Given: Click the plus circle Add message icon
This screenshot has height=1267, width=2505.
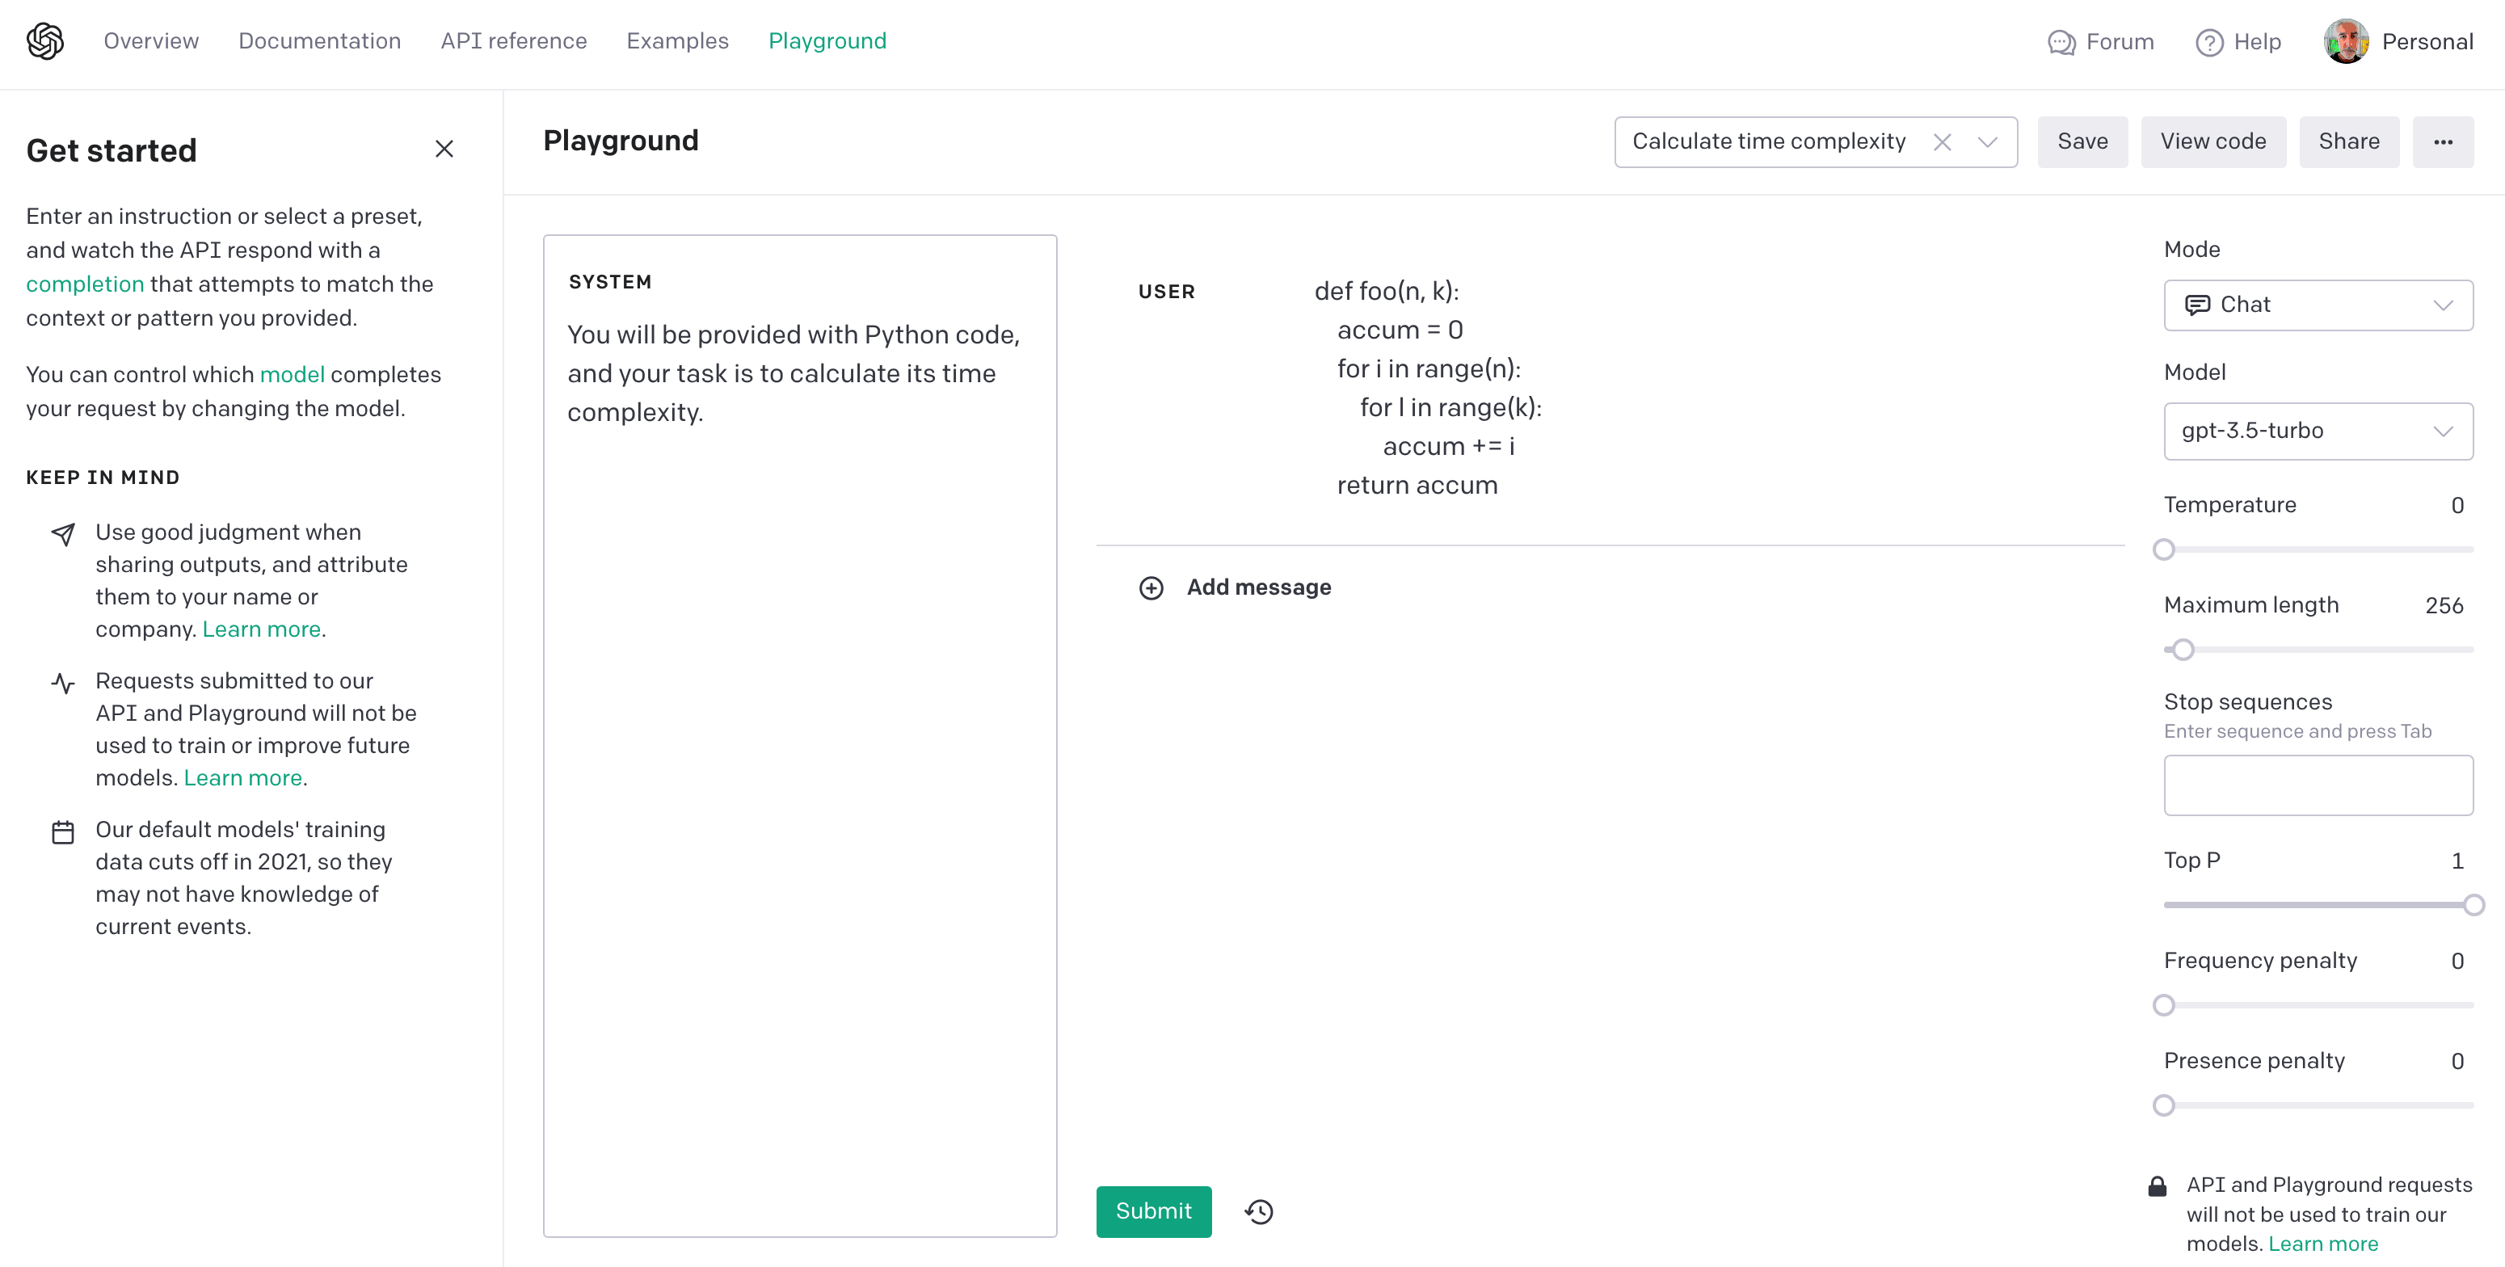Looking at the screenshot, I should pos(1151,588).
